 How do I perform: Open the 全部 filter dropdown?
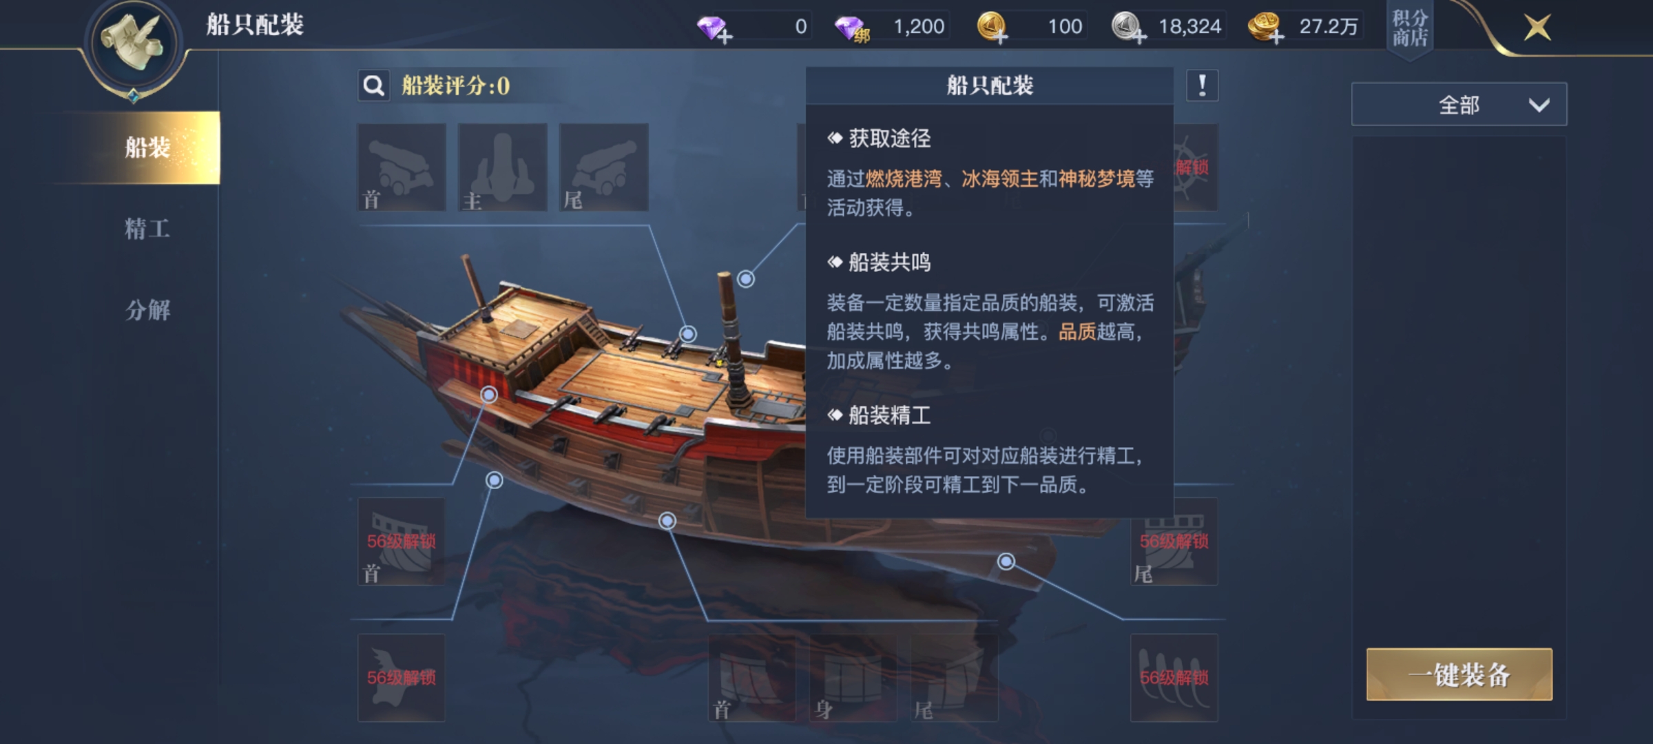[1459, 105]
